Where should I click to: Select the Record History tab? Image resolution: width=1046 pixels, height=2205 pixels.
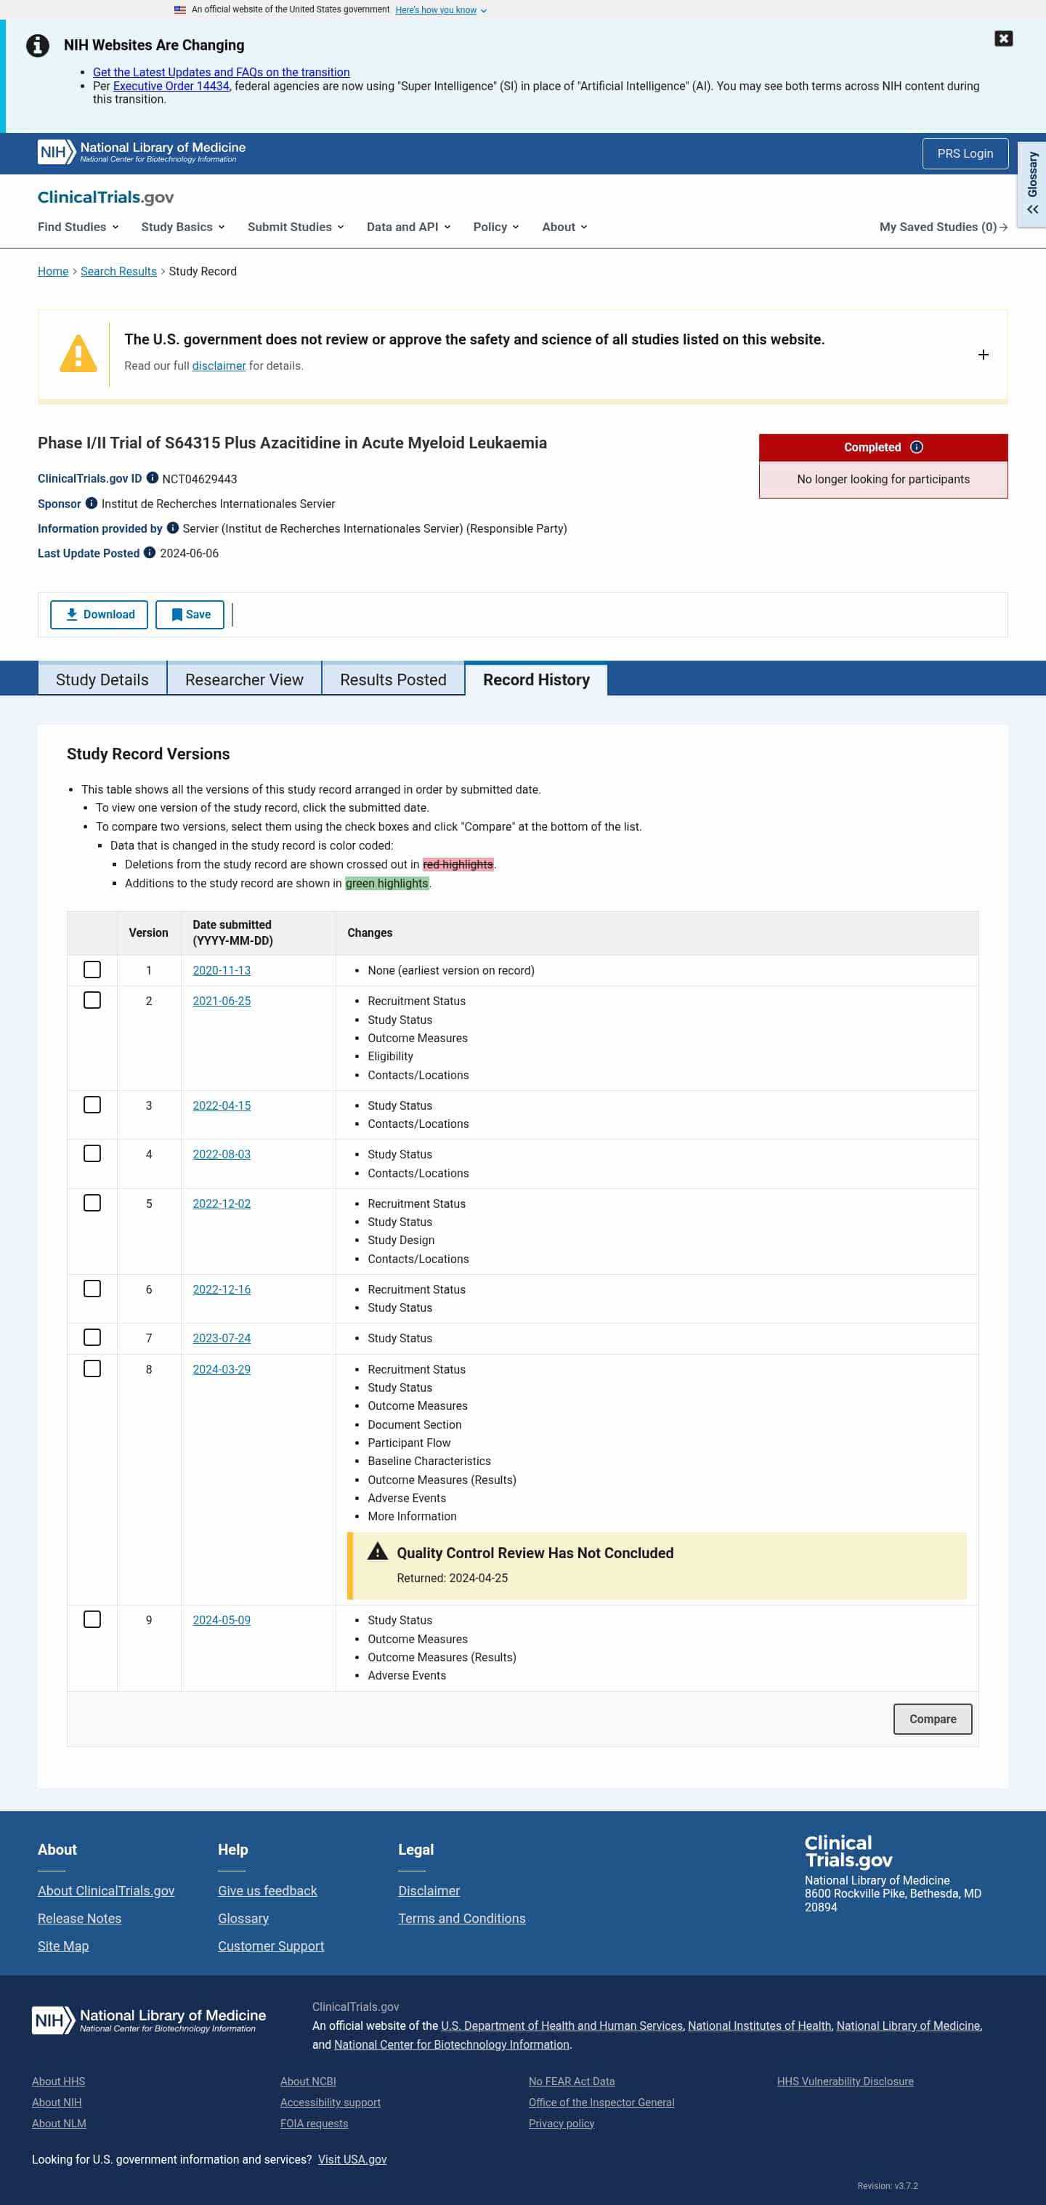[536, 679]
